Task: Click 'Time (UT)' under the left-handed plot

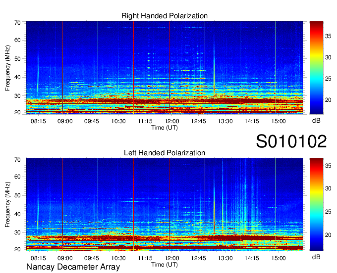Action: [165, 265]
